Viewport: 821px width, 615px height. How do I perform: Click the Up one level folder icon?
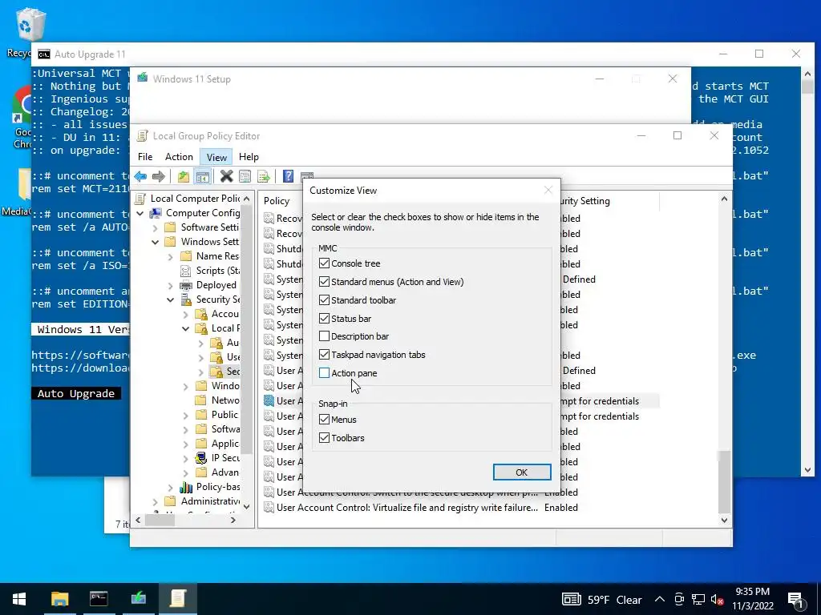(184, 176)
